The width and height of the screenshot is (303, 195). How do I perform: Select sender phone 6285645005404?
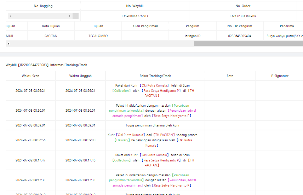click(240, 36)
